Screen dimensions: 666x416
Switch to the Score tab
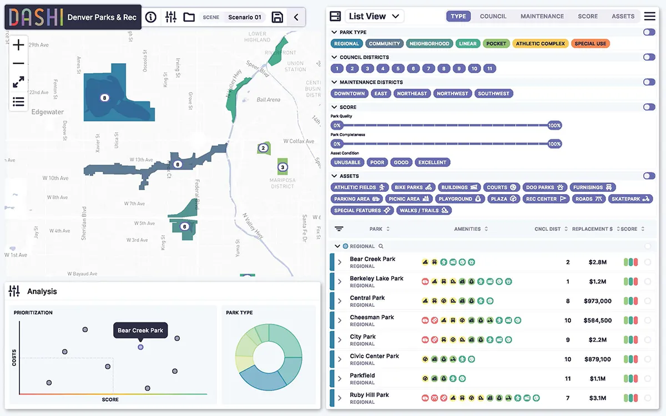(x=588, y=16)
